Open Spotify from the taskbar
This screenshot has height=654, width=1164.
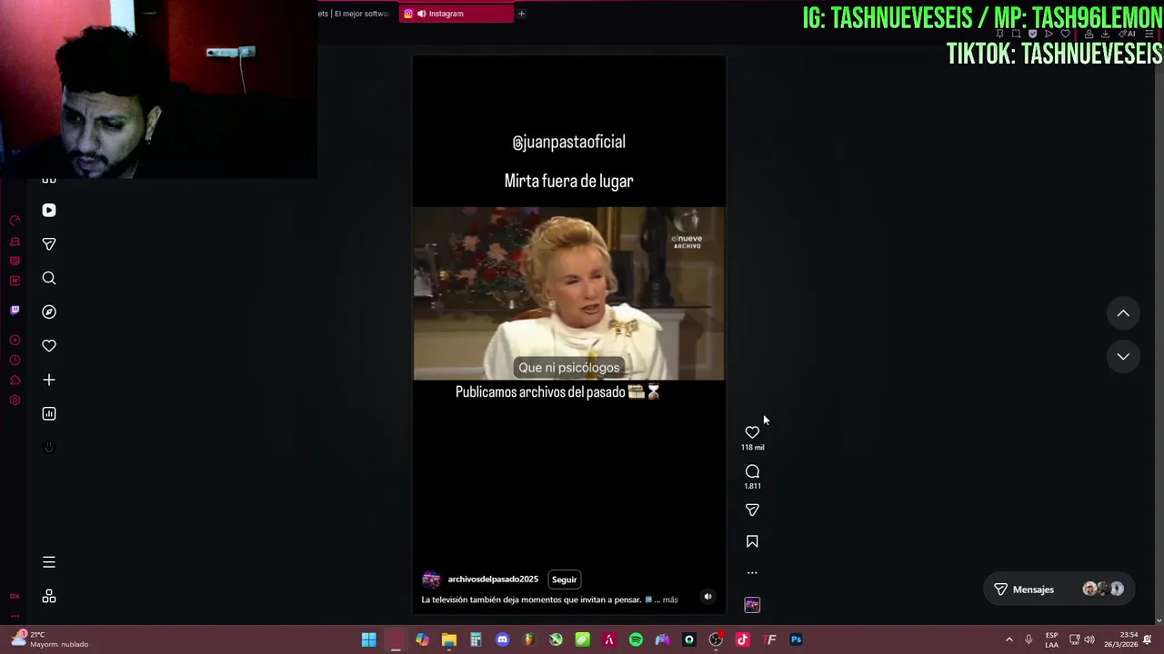[636, 639]
